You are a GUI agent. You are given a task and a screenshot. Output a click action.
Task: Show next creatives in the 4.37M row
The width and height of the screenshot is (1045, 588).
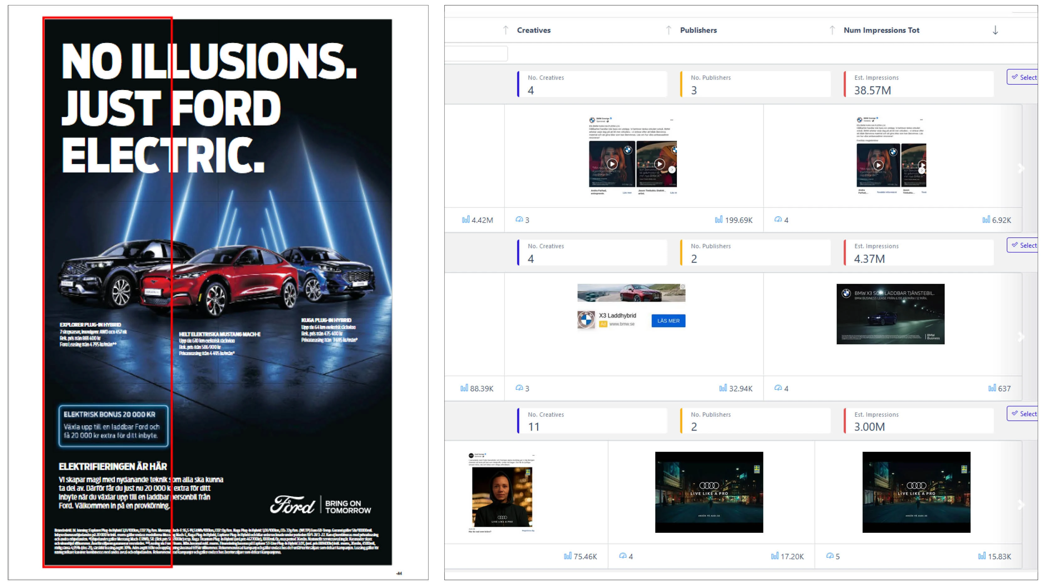[1021, 336]
